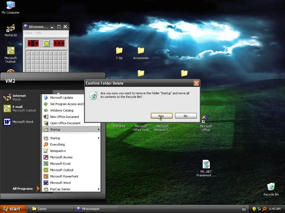Select the 7-Zip folder on the desktop
This screenshot has width=285, height=213.
tap(119, 53)
